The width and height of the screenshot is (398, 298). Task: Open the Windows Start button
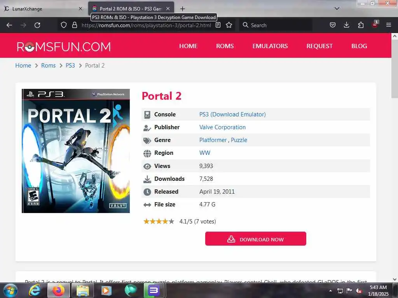[x=10, y=290]
